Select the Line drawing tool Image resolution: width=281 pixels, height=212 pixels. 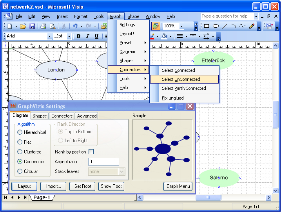[225, 26]
